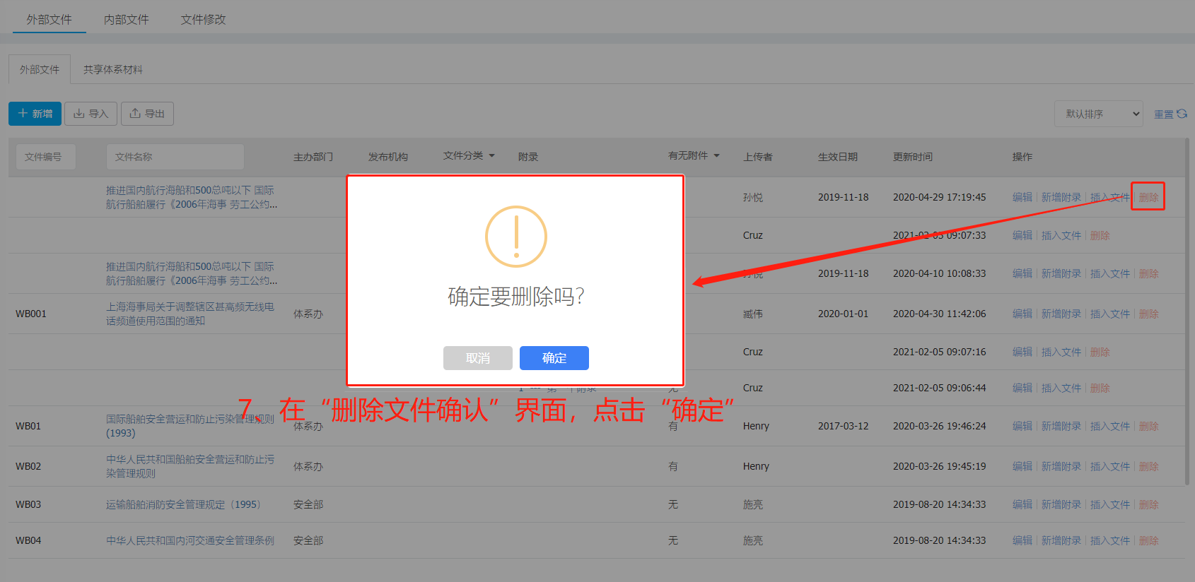Open the 内部文件 tab
The image size is (1195, 582).
(127, 19)
